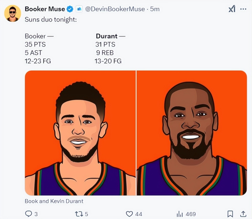Click the 5m post timestamp
This screenshot has height=219, width=252.
click(x=155, y=9)
